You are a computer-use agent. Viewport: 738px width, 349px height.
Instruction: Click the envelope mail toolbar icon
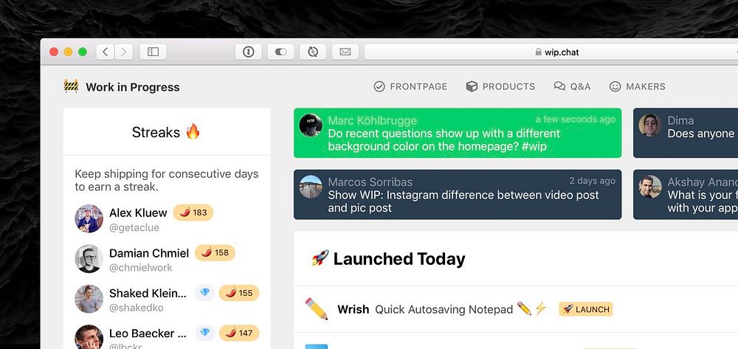345,52
